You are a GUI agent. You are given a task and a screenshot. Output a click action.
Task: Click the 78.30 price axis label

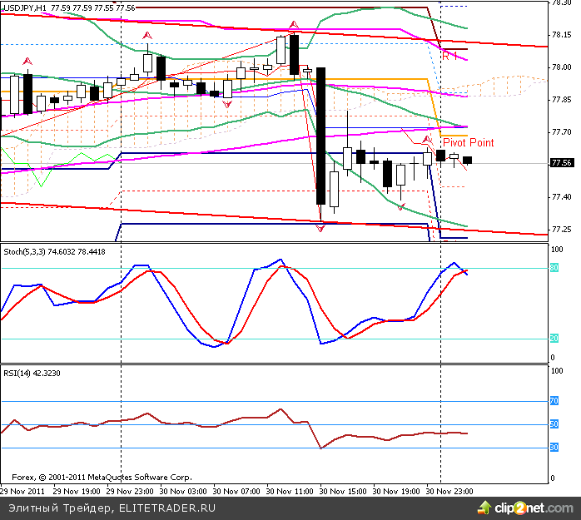point(560,2)
